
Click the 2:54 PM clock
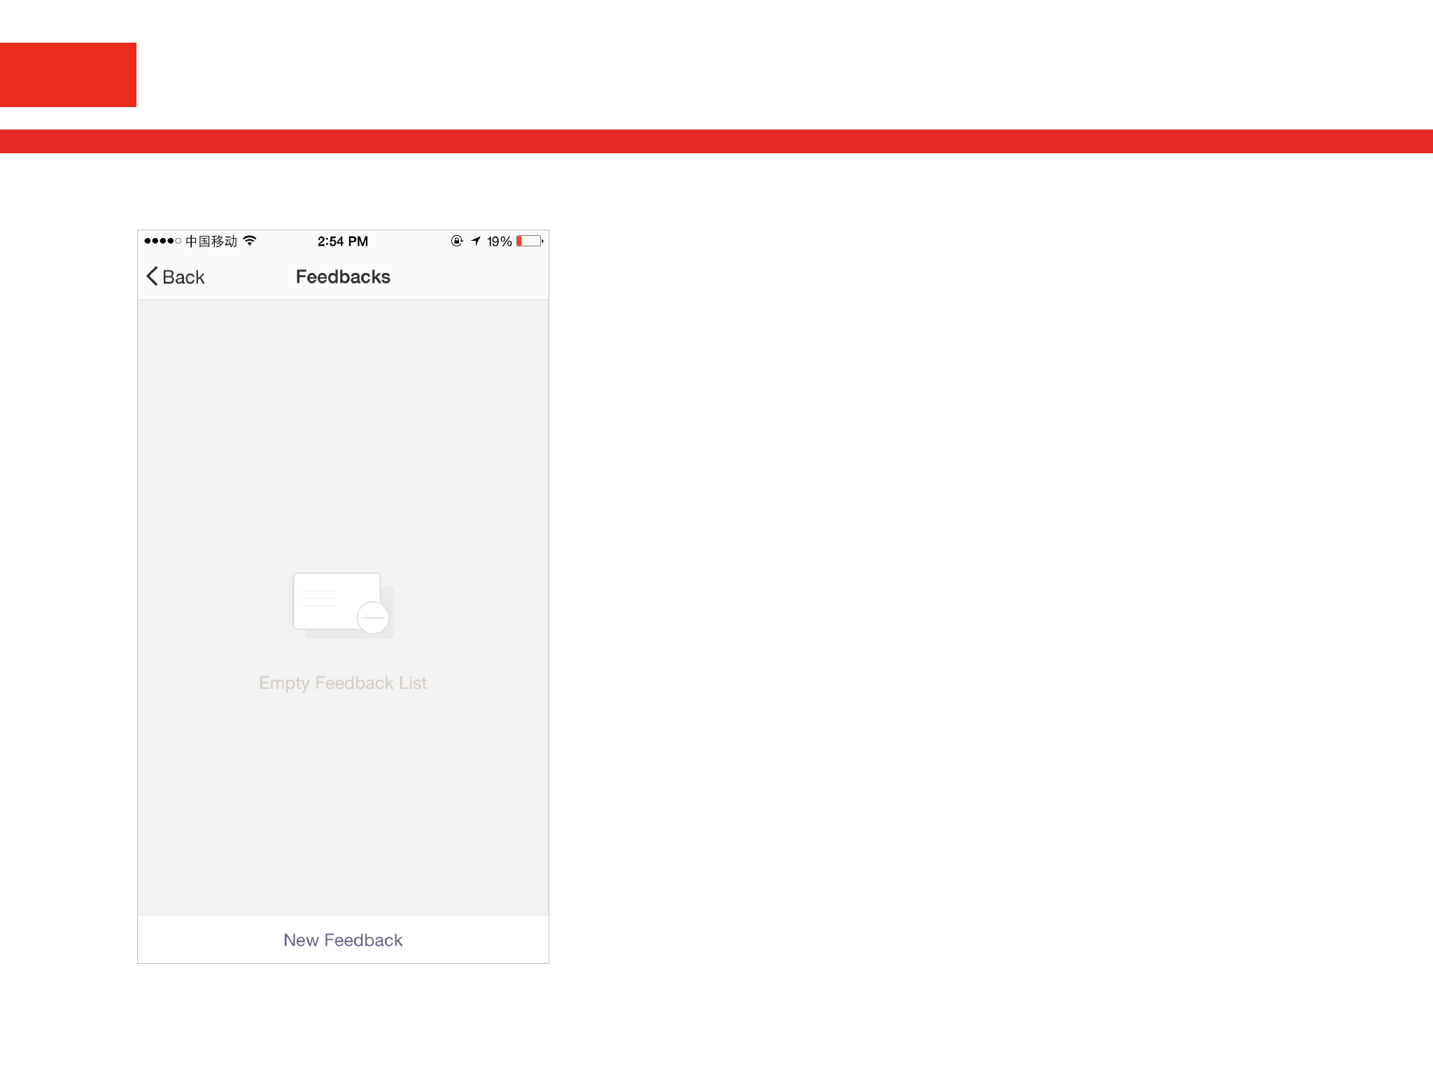pos(343,241)
